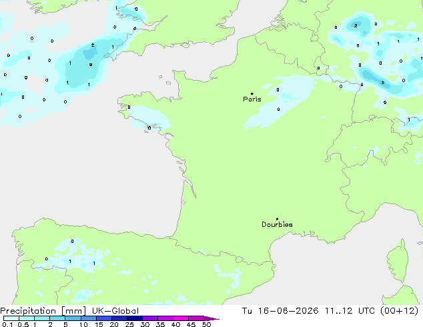Click the 11..12 UTC time text
Viewport: 423px width, 327px height.
coord(350,311)
